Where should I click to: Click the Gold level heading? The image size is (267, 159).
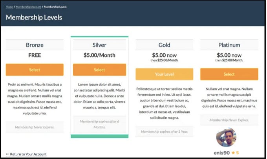click(164, 45)
